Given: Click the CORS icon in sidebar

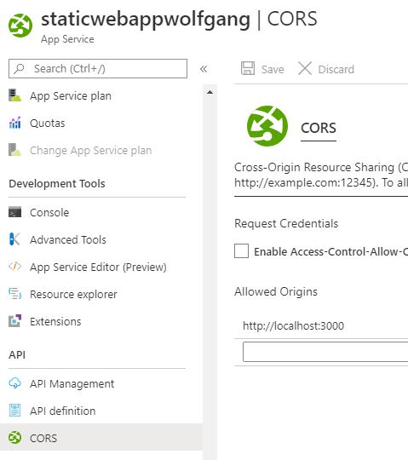Looking at the screenshot, I should [x=14, y=438].
